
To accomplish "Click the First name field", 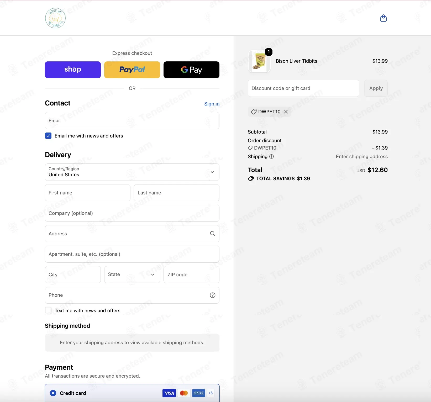I will [88, 193].
